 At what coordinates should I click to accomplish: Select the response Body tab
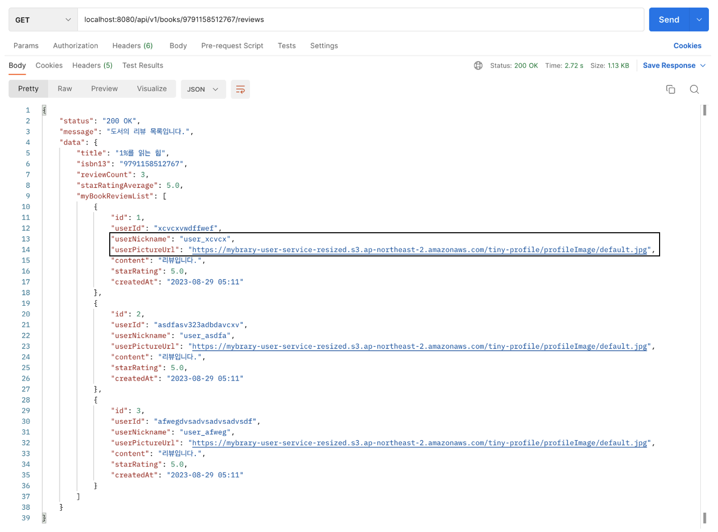click(17, 65)
